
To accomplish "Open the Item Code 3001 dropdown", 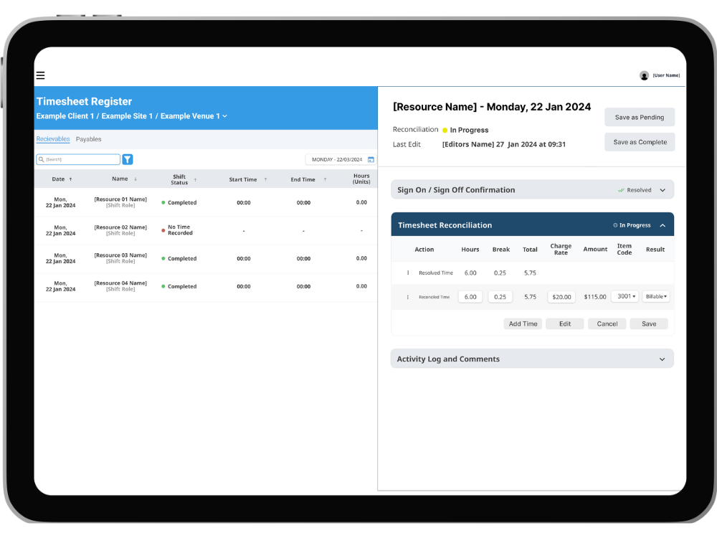I will coord(625,296).
